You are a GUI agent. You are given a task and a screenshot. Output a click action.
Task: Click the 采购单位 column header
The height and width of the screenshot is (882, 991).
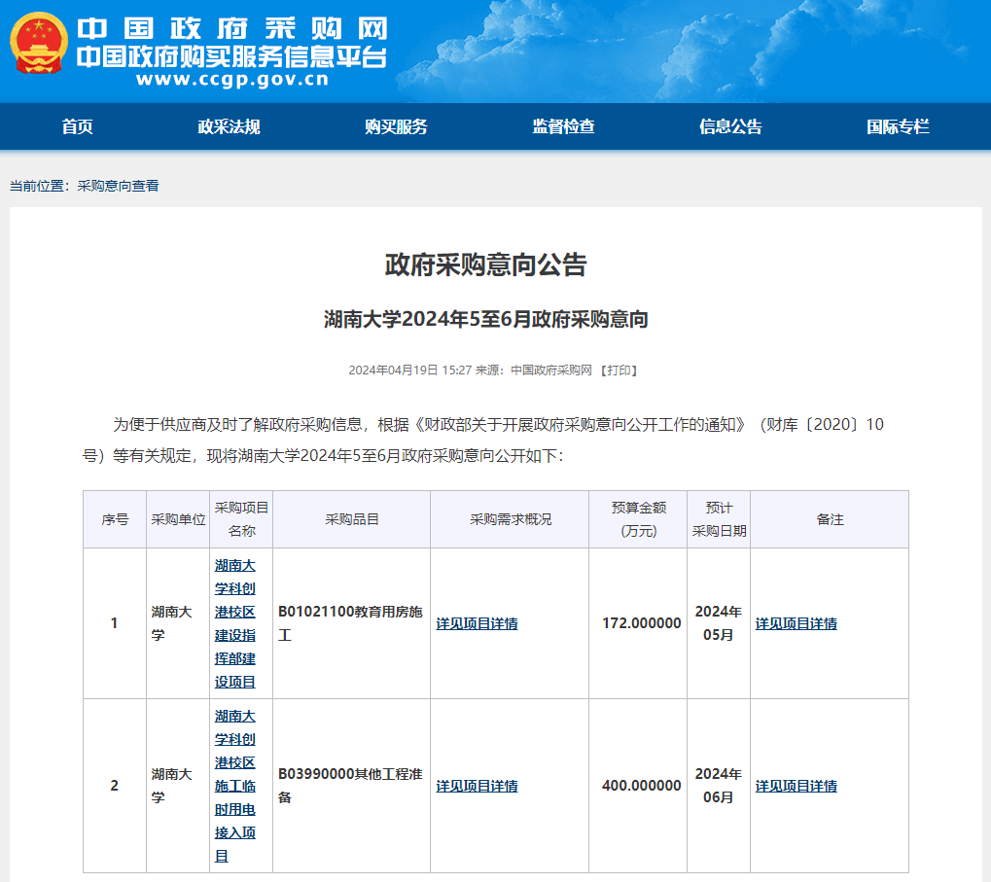click(x=178, y=519)
